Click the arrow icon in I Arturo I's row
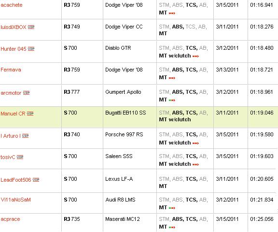 195,143
